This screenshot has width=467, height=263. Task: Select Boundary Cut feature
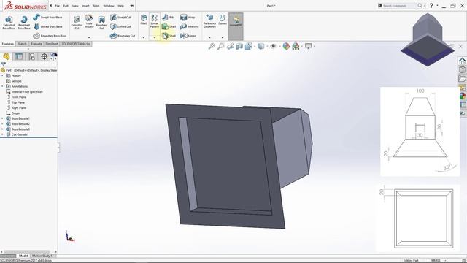coord(123,36)
